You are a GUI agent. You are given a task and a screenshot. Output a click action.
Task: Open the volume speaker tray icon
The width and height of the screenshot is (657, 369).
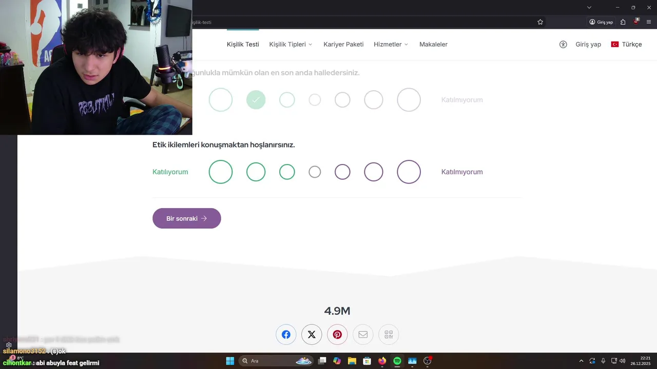623,361
